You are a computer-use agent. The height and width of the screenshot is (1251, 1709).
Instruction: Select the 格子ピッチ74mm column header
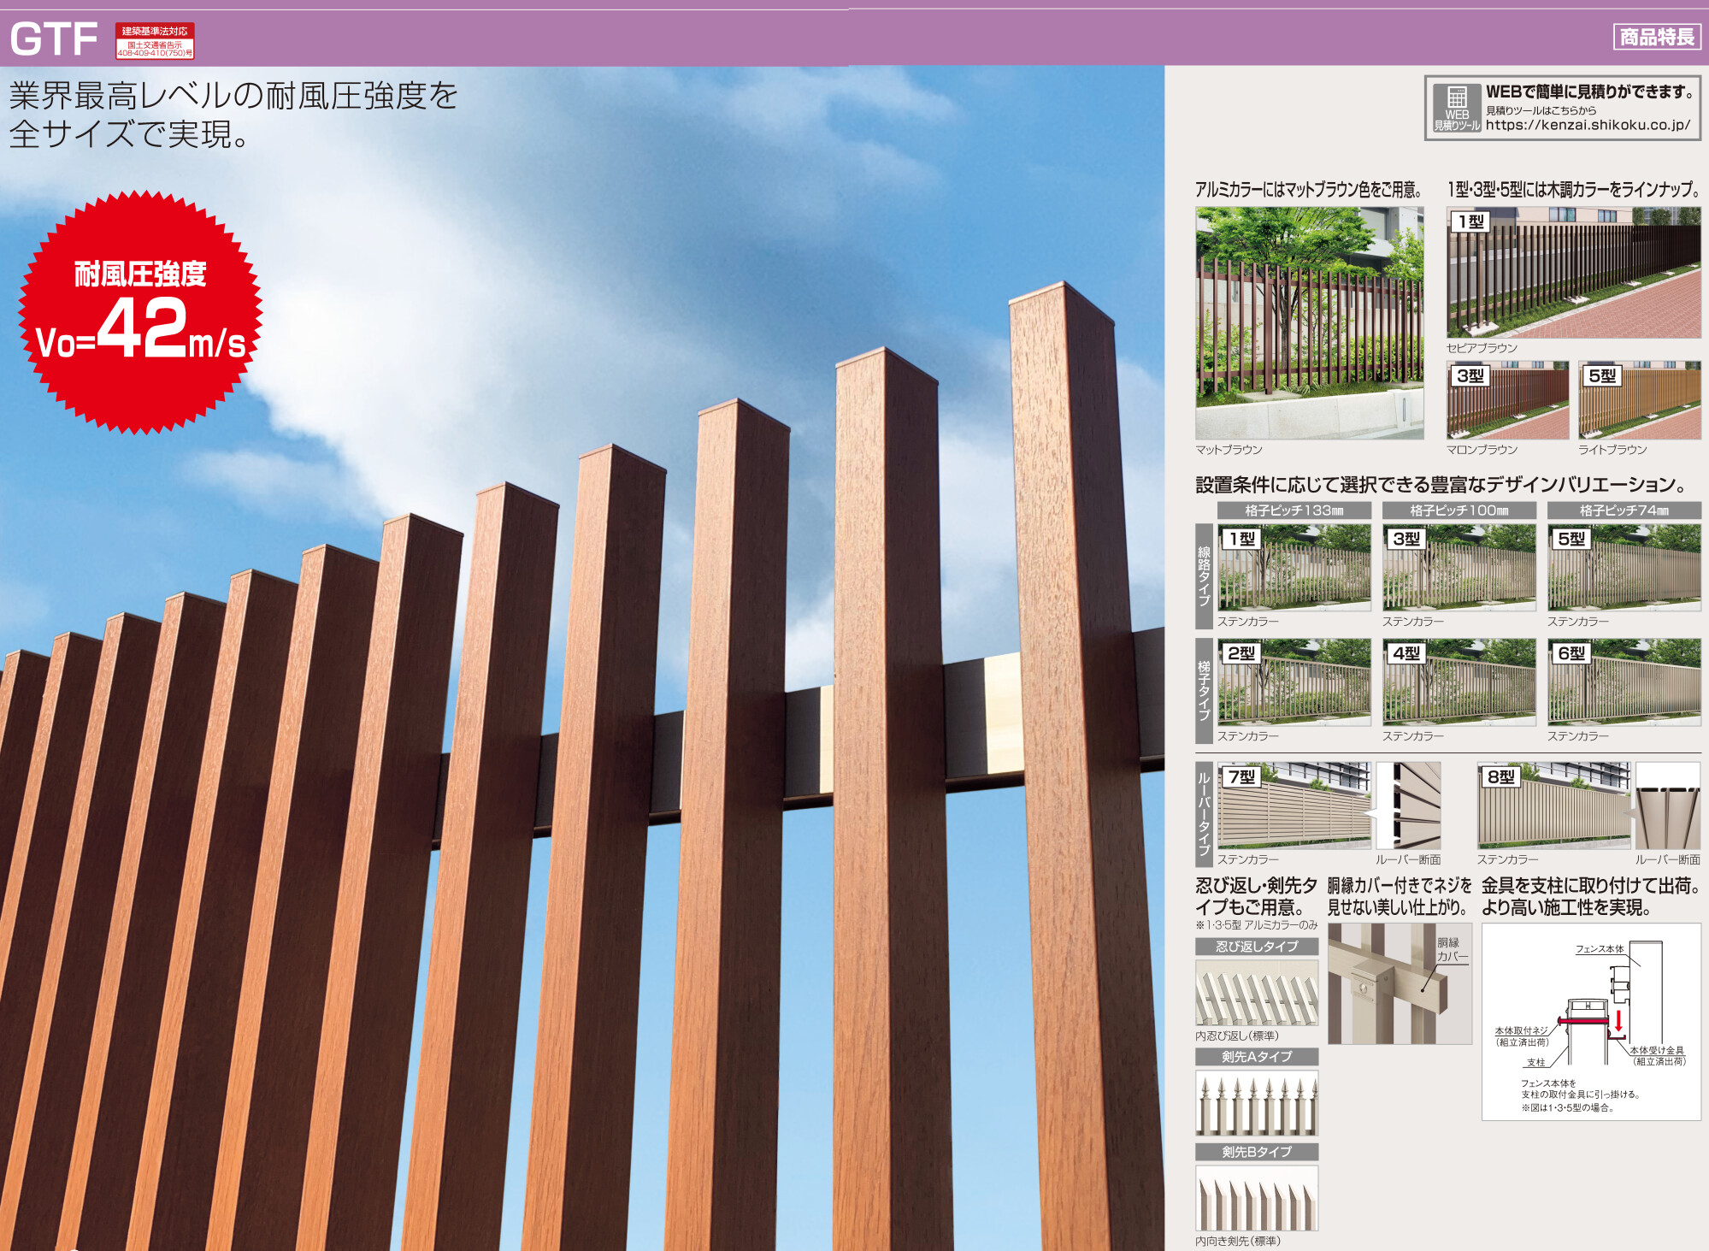[1624, 510]
